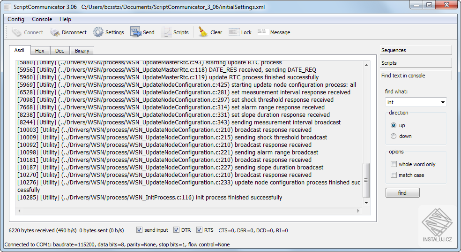Open the Console menu

click(42, 19)
